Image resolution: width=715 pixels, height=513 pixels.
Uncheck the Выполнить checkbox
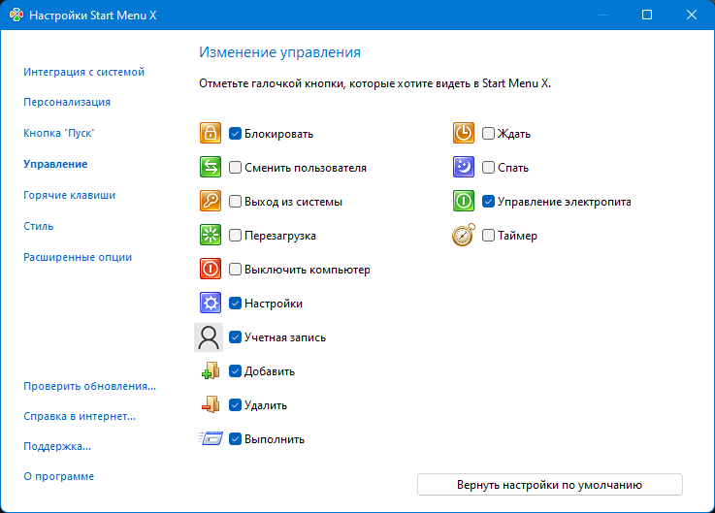(x=235, y=439)
